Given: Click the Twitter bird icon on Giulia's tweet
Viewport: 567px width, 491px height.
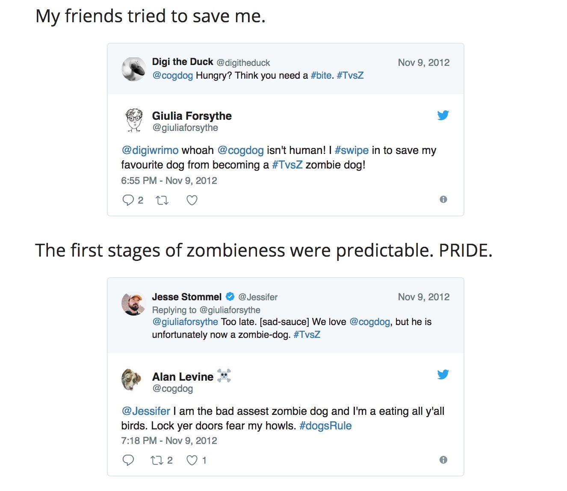Looking at the screenshot, I should point(443,115).
